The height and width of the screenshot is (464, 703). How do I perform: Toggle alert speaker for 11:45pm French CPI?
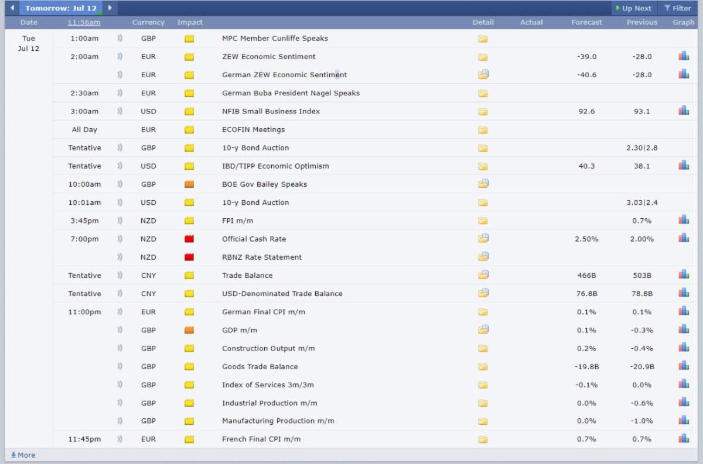(x=120, y=439)
